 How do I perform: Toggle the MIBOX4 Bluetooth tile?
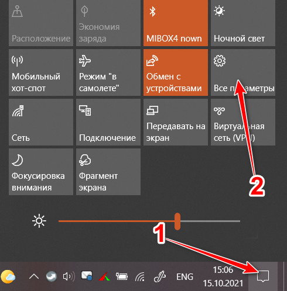[176, 23]
